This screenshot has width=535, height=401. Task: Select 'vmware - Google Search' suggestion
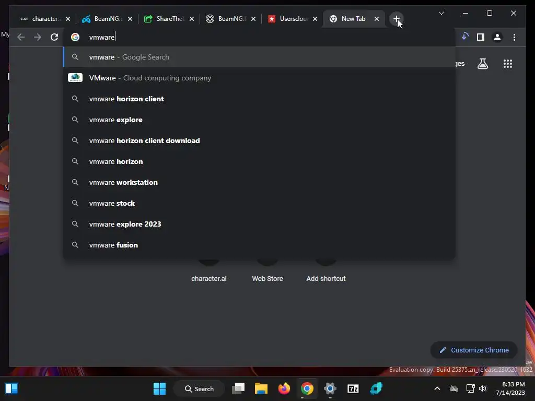click(259, 57)
